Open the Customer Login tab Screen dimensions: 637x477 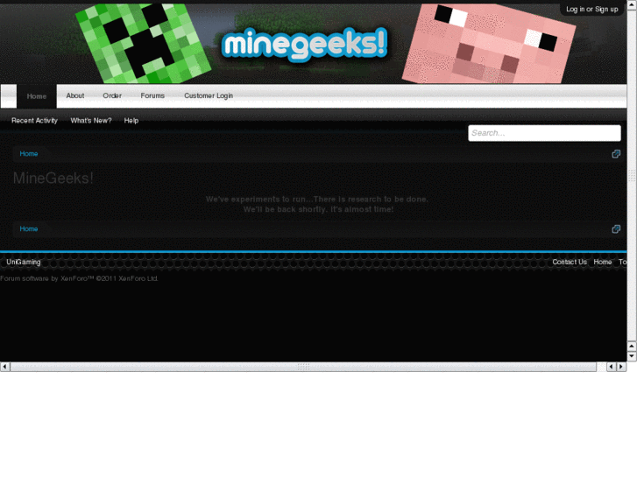[x=209, y=95]
